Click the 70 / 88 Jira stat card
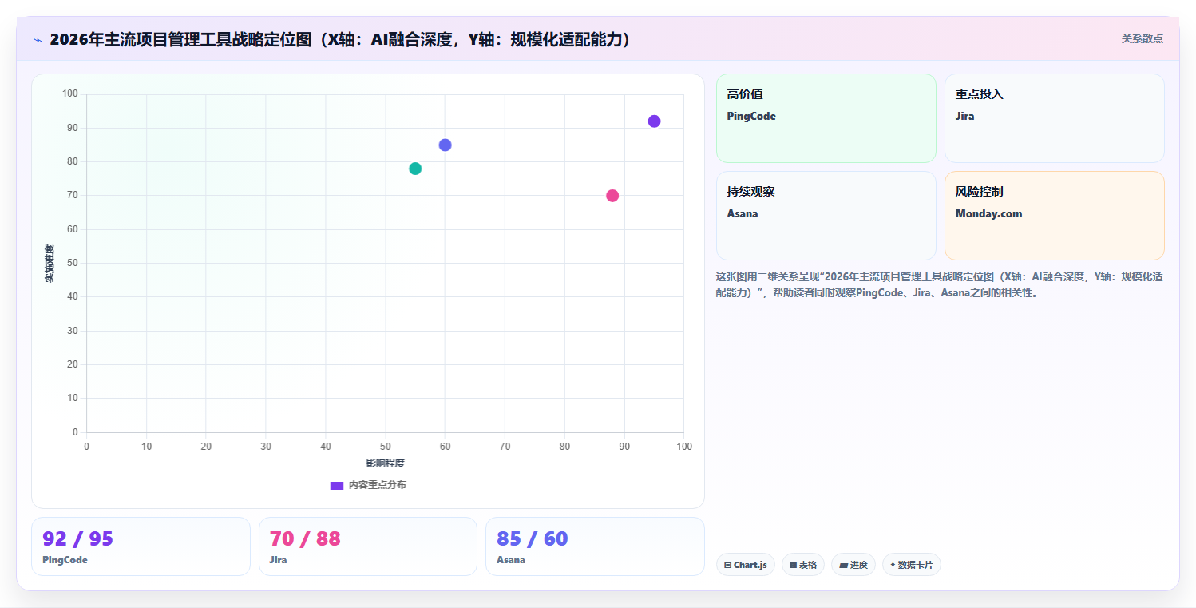Viewport: 1196px width, 608px height. [x=367, y=546]
